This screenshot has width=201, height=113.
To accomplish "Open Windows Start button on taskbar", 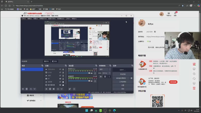I will click(87, 110).
